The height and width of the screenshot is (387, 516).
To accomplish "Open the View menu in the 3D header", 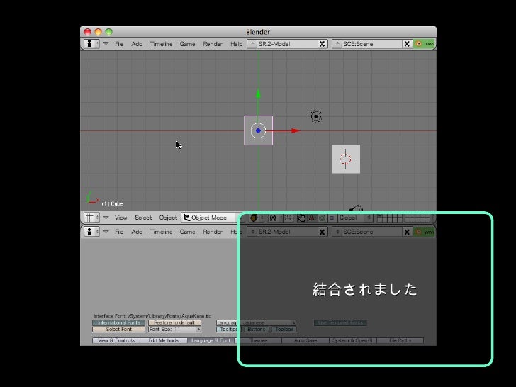I will [x=120, y=218].
